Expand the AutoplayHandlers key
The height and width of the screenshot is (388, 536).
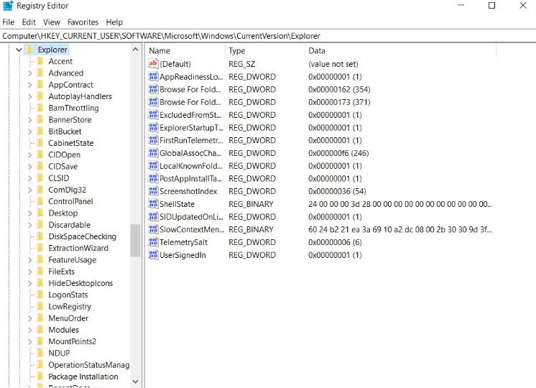coord(29,96)
